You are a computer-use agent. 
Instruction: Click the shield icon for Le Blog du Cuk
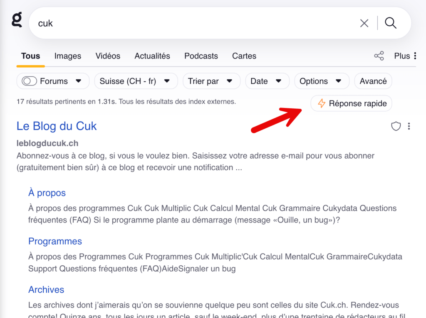[396, 126]
